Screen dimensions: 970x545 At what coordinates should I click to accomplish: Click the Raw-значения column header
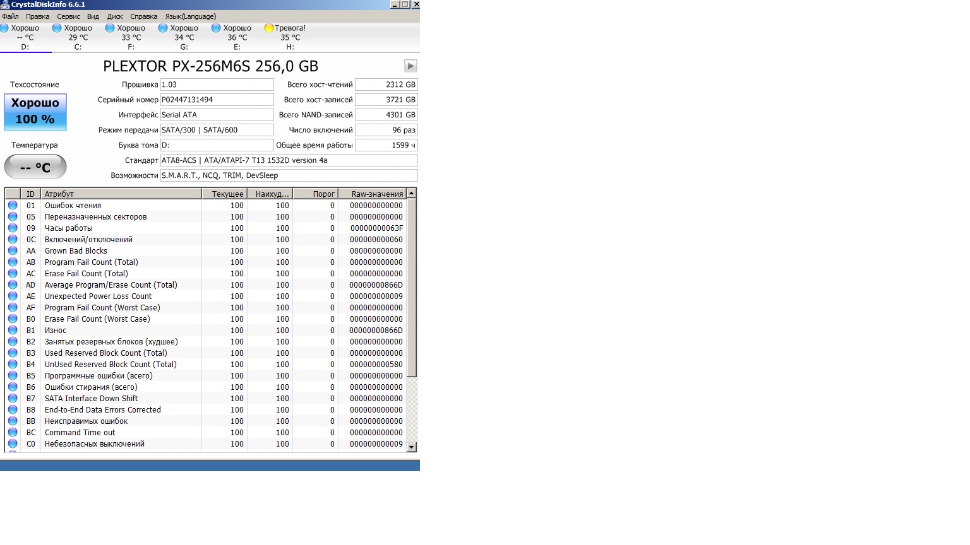[x=373, y=194]
